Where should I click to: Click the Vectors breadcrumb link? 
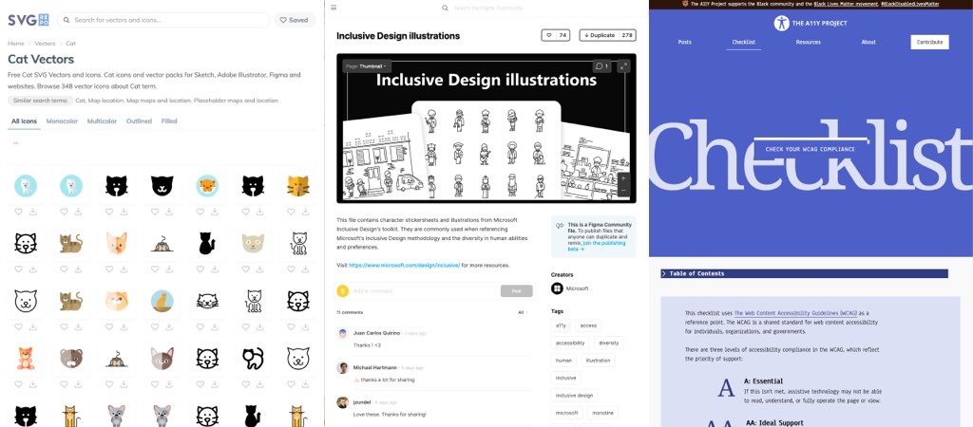pyautogui.click(x=45, y=44)
